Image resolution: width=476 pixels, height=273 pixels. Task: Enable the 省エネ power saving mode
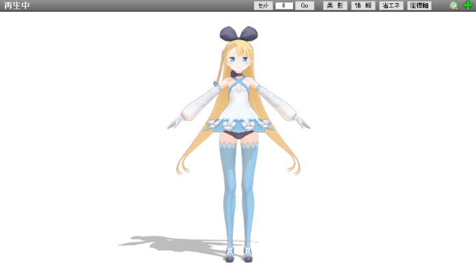(x=391, y=5)
